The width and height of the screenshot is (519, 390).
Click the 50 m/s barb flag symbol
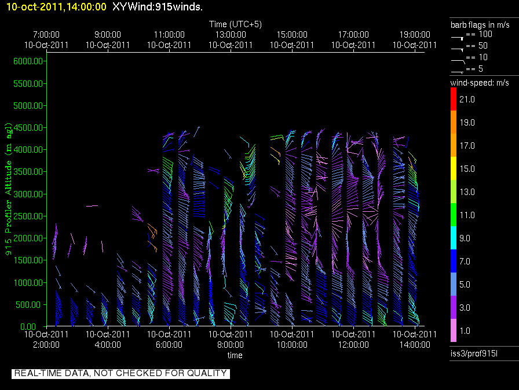pyautogui.click(x=457, y=50)
